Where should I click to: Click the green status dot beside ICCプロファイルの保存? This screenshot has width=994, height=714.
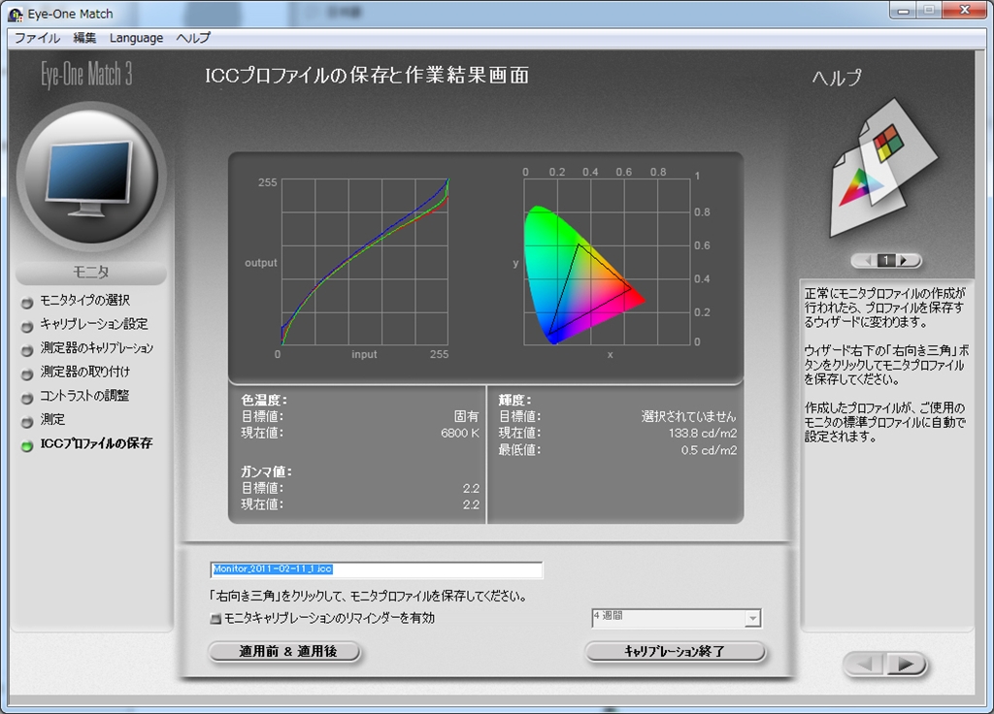(26, 445)
